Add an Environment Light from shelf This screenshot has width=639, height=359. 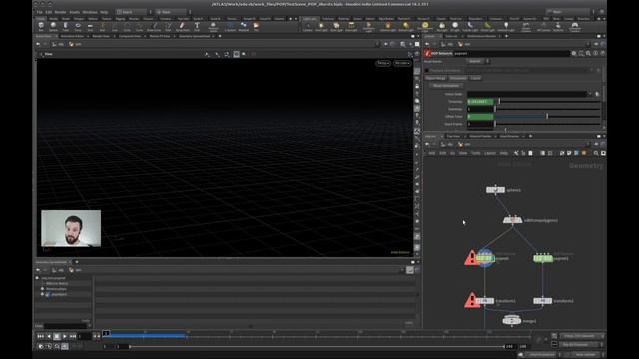(425, 27)
